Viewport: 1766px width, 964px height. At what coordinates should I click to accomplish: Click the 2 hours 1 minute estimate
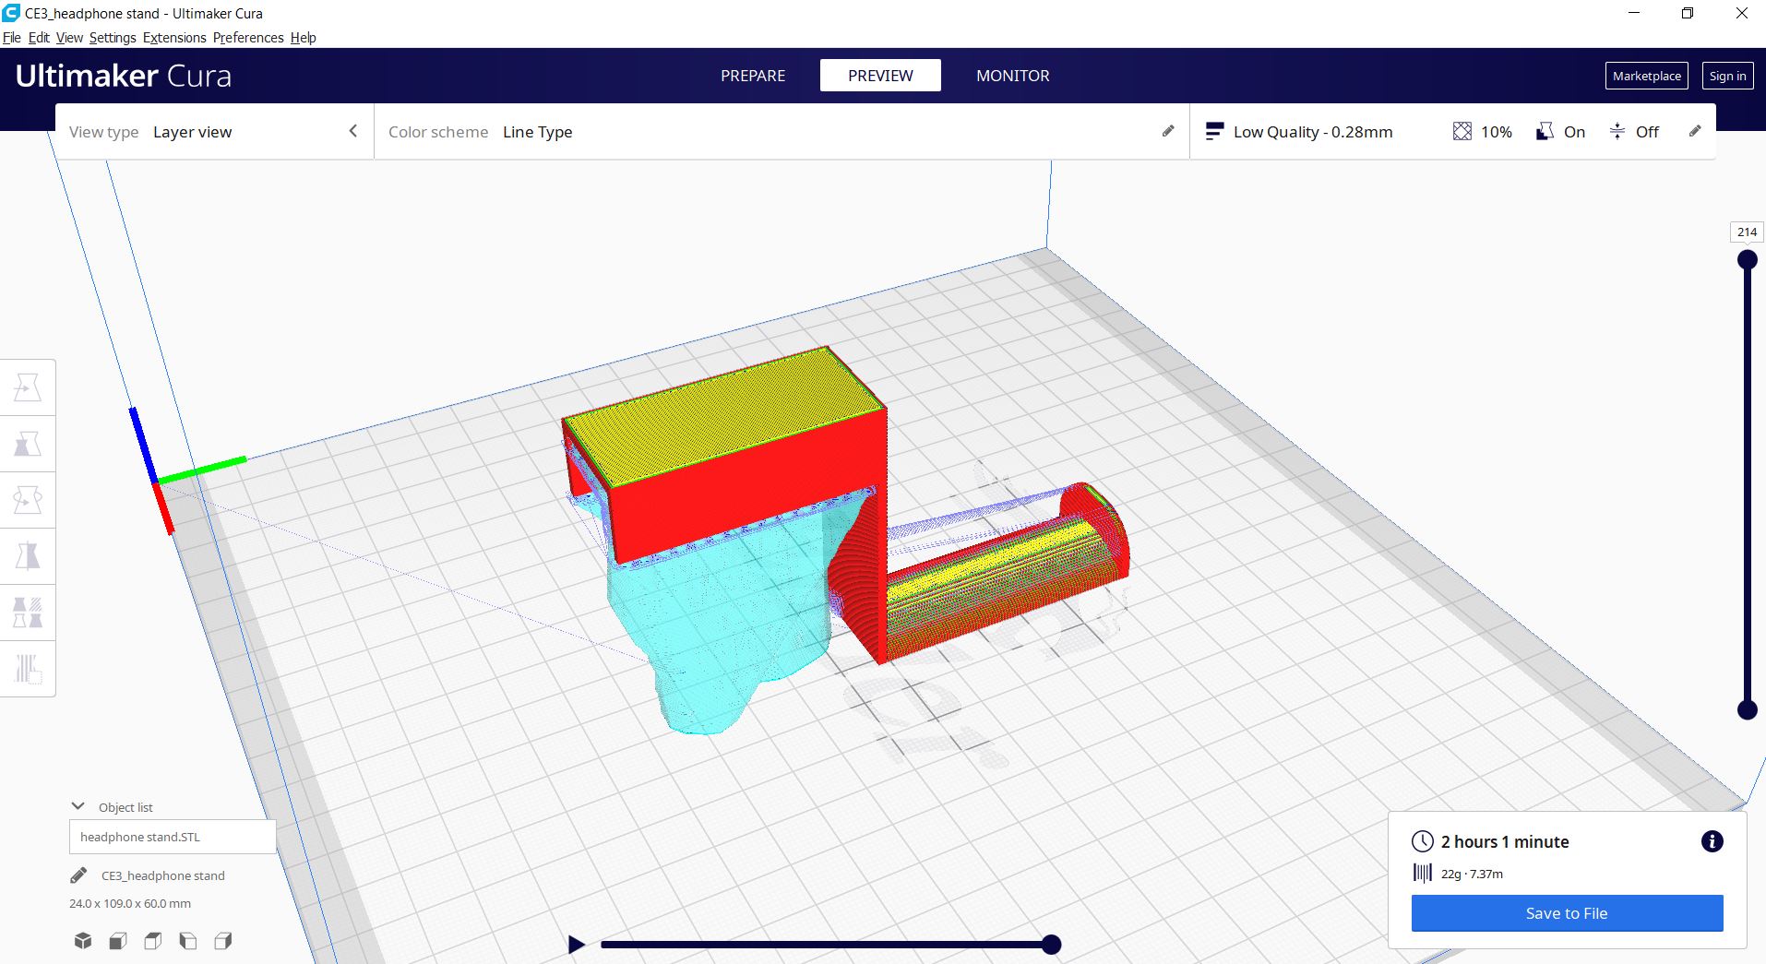(1505, 841)
